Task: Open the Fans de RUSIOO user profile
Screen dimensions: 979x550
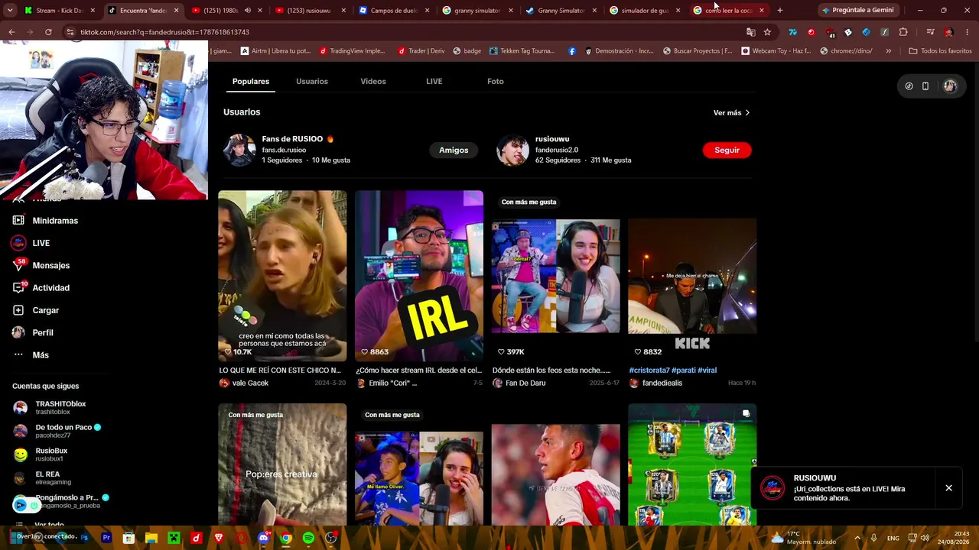Action: point(292,150)
